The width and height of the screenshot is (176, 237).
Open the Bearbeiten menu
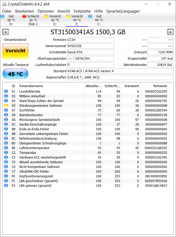click(x=25, y=11)
